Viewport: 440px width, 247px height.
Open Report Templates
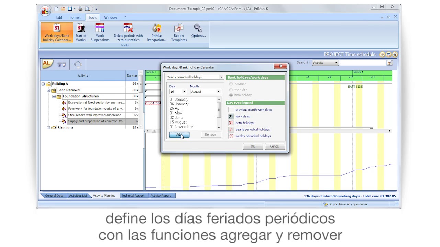(179, 33)
